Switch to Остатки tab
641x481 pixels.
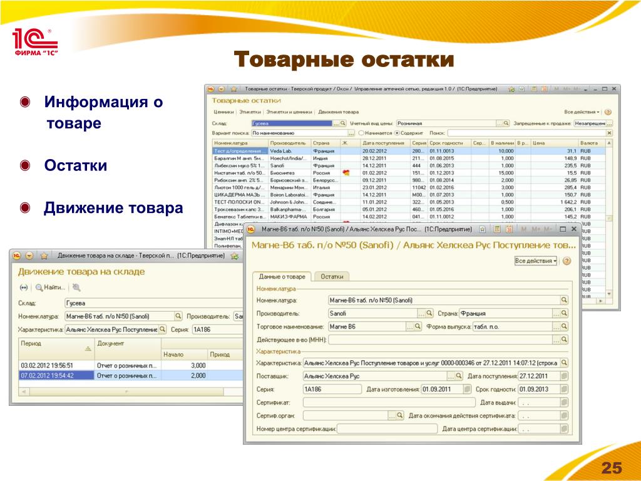(x=332, y=276)
